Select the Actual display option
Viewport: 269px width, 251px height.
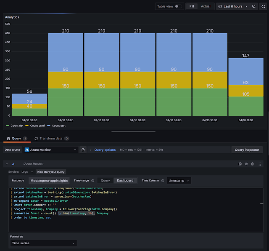tap(206, 6)
